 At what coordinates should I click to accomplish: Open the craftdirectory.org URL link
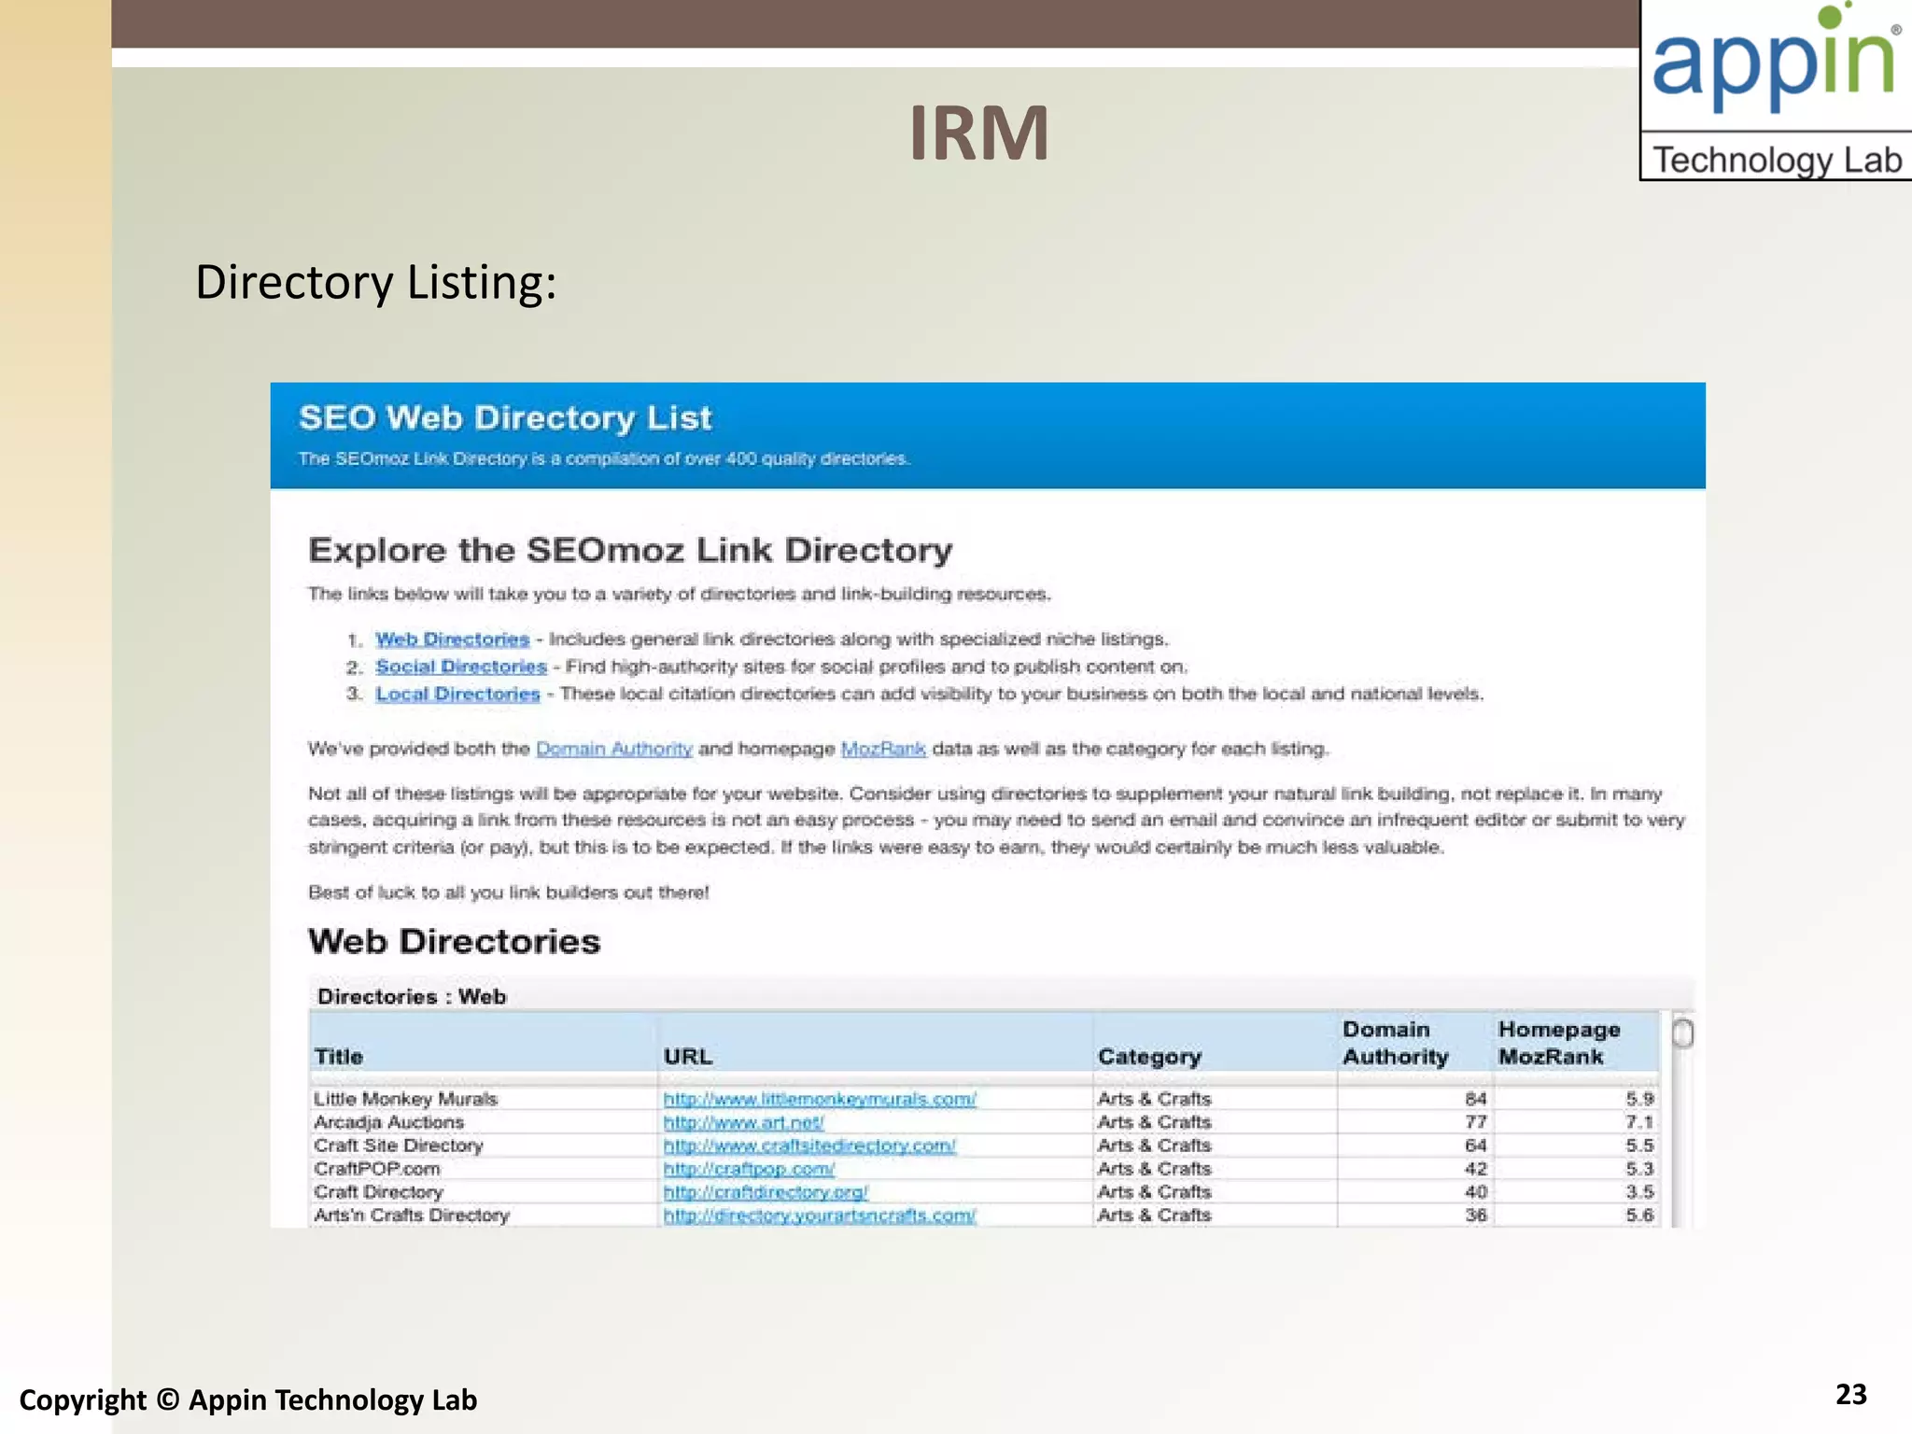click(766, 1192)
